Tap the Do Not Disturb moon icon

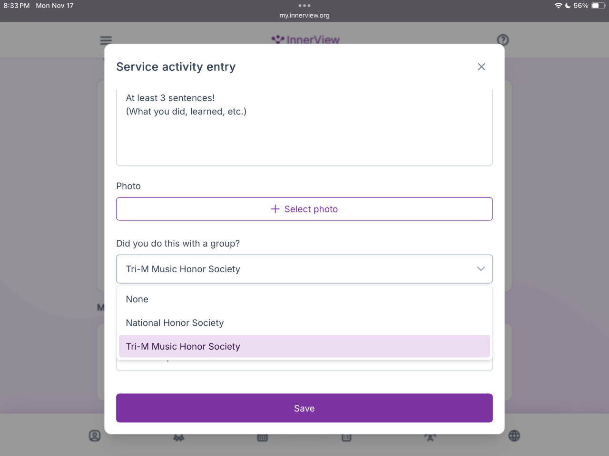coord(568,6)
